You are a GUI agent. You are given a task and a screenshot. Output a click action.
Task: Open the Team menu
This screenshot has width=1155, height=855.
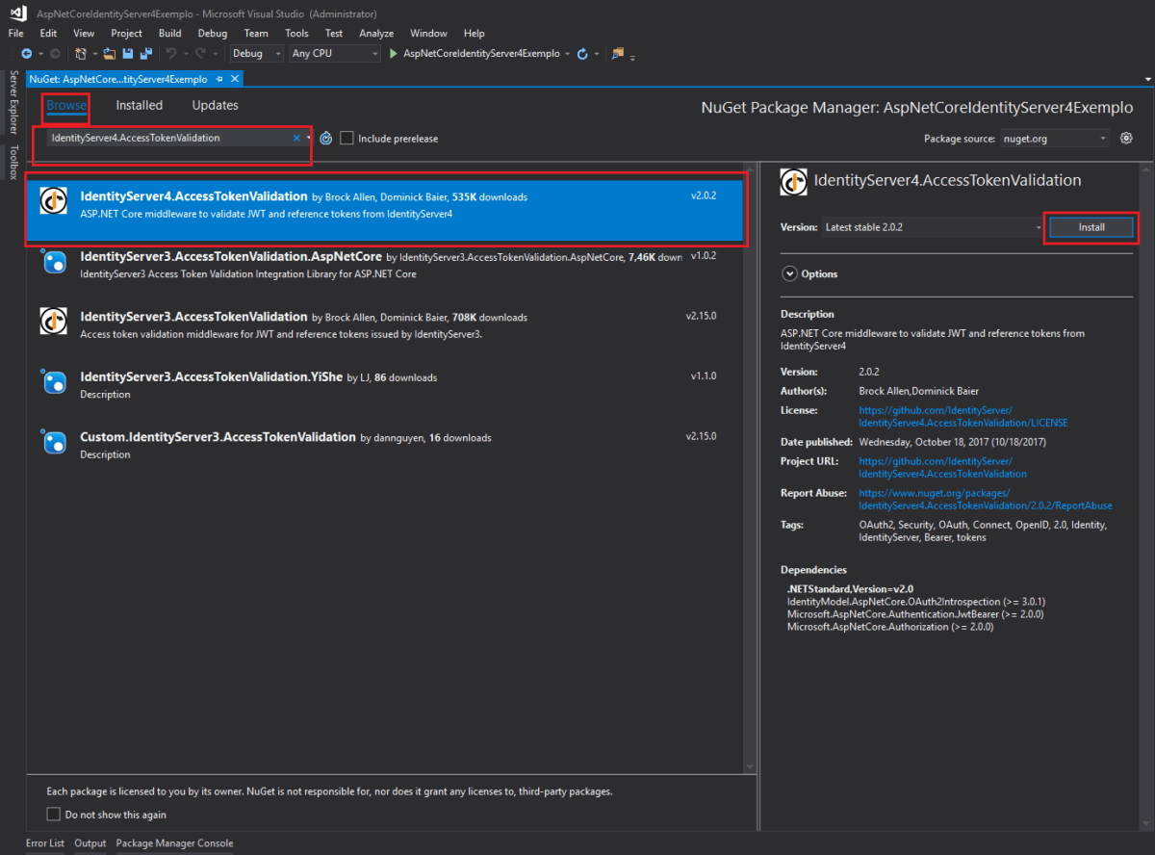click(x=256, y=33)
